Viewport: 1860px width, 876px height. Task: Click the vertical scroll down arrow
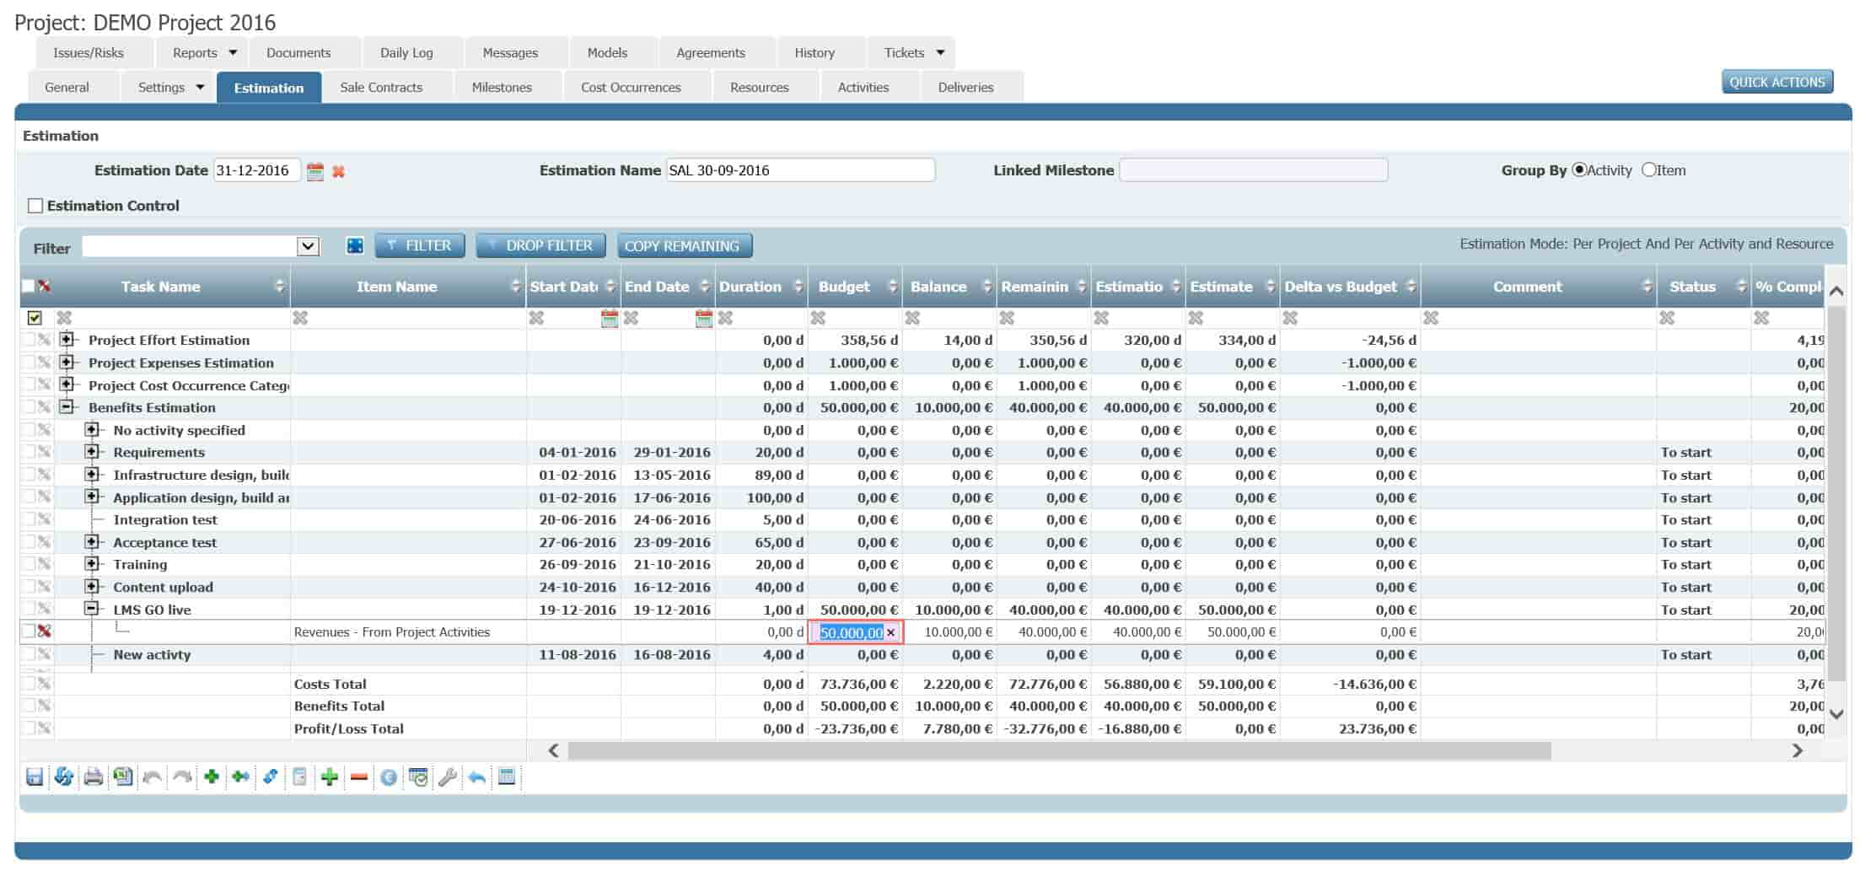click(1836, 714)
